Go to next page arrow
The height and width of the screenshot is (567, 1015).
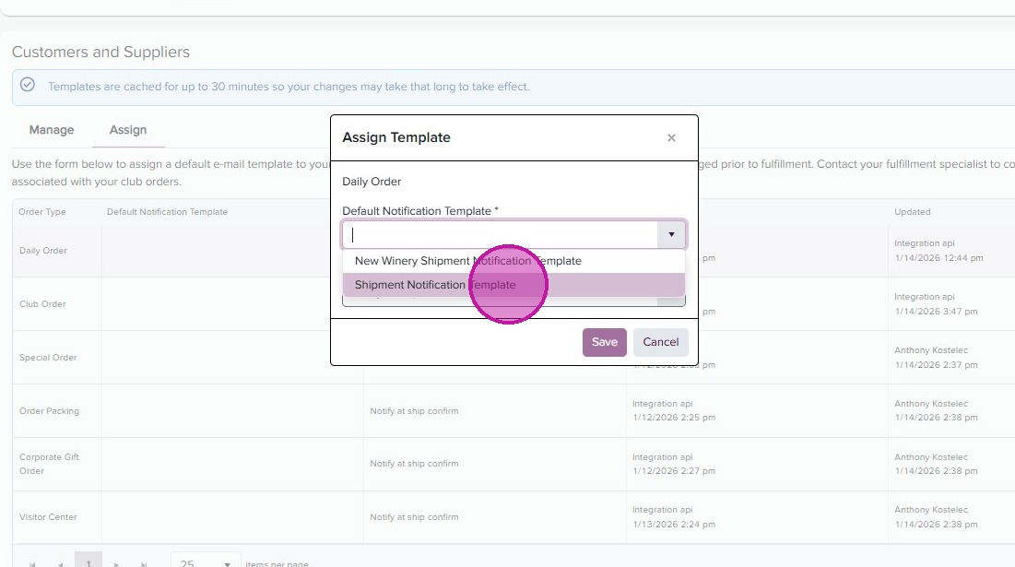(116, 563)
